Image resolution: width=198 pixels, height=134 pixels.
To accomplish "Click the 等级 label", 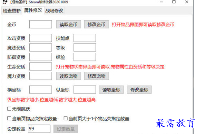I will 60,48.
